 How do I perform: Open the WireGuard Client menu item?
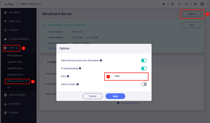click(16, 75)
